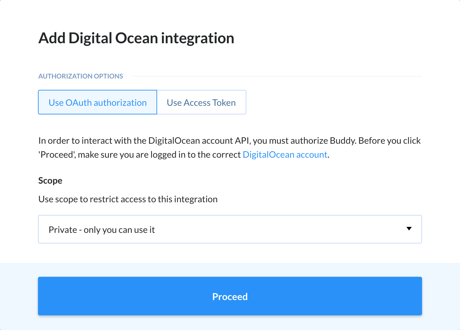Click the Proceed button
460x330 pixels.
point(230,296)
